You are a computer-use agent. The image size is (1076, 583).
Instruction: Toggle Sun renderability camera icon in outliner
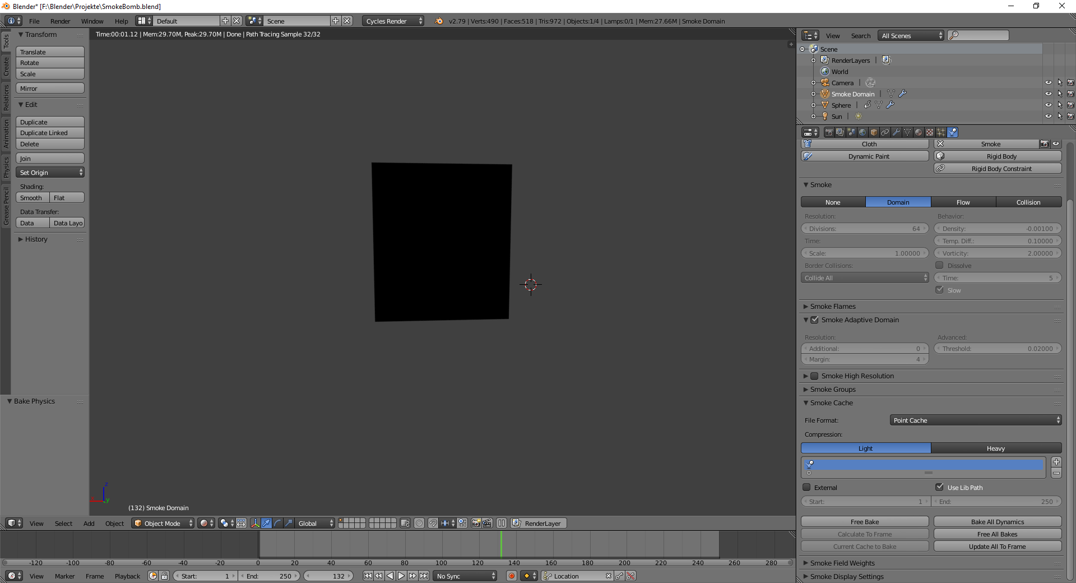click(x=1071, y=116)
